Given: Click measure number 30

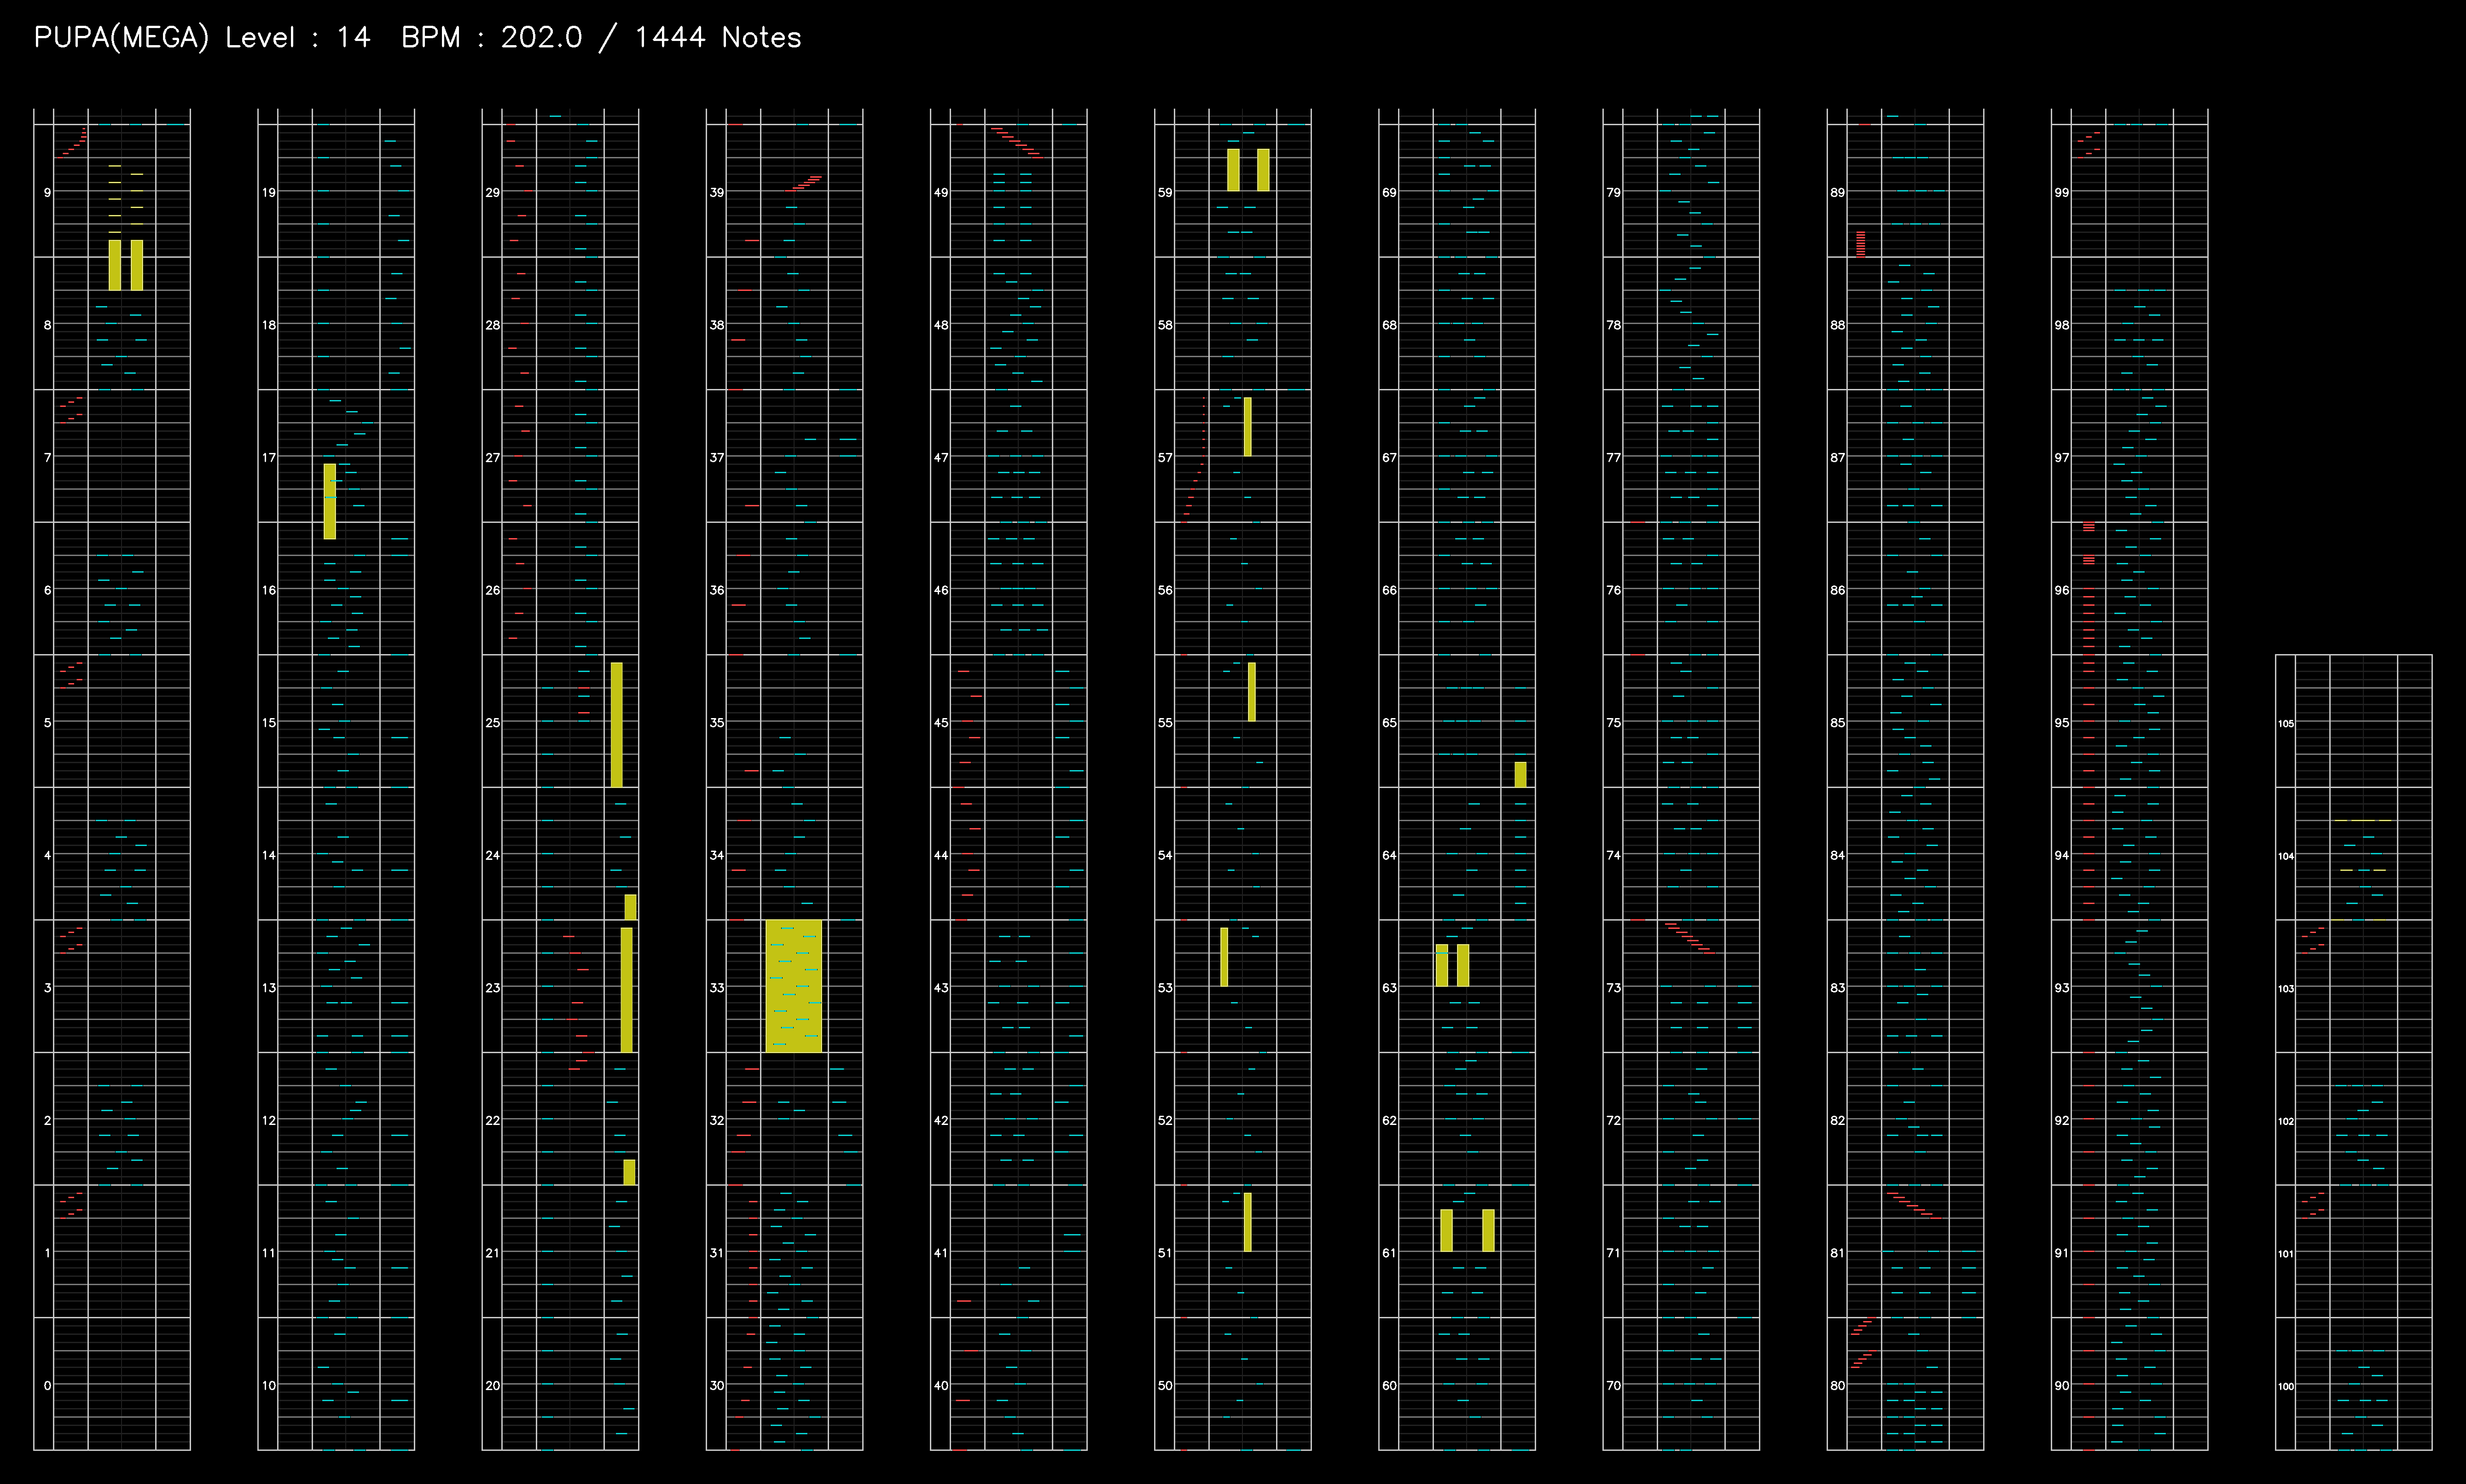Looking at the screenshot, I should (x=717, y=1385).
